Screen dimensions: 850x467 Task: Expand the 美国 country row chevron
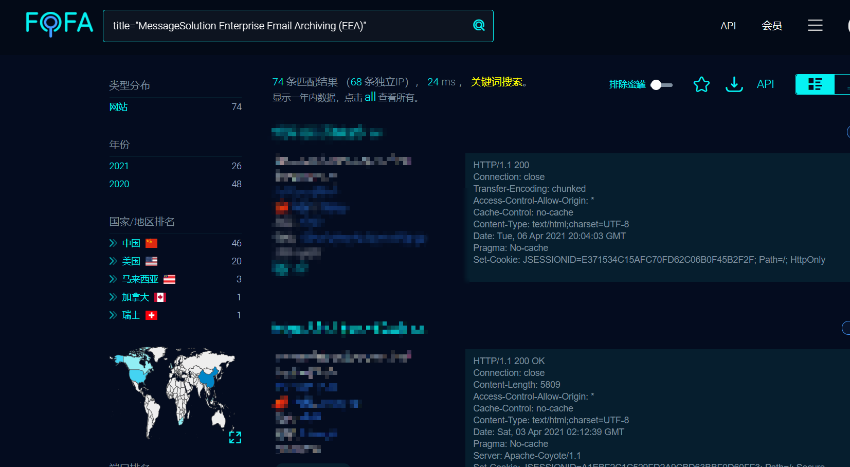pos(113,261)
